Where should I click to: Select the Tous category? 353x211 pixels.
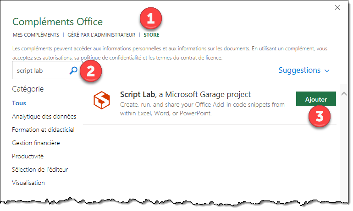pyautogui.click(x=19, y=103)
